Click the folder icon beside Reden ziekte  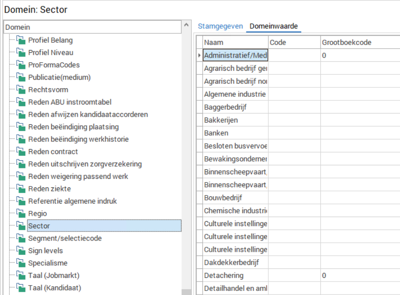[21, 189]
